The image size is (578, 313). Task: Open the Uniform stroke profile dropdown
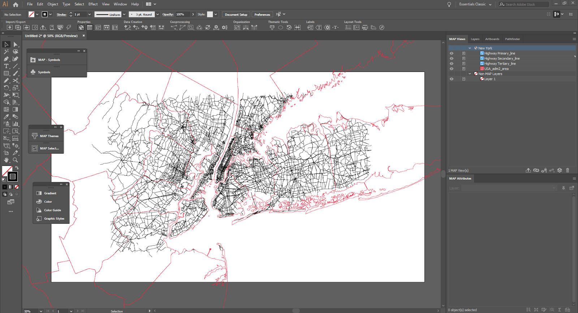coord(124,14)
